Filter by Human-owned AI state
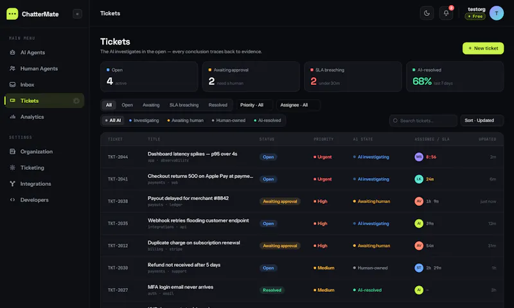This screenshot has width=514, height=308. click(x=229, y=120)
